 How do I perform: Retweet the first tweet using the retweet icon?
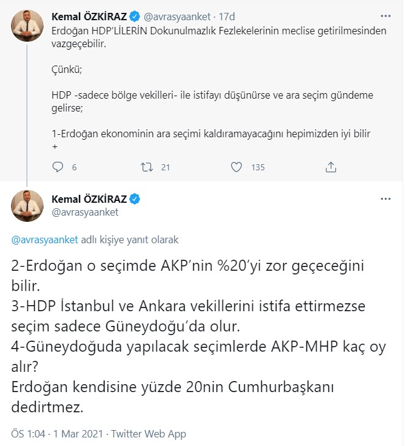click(x=147, y=167)
